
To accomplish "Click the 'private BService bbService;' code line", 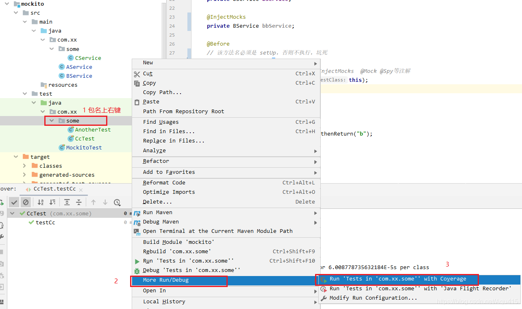I will [x=250, y=26].
